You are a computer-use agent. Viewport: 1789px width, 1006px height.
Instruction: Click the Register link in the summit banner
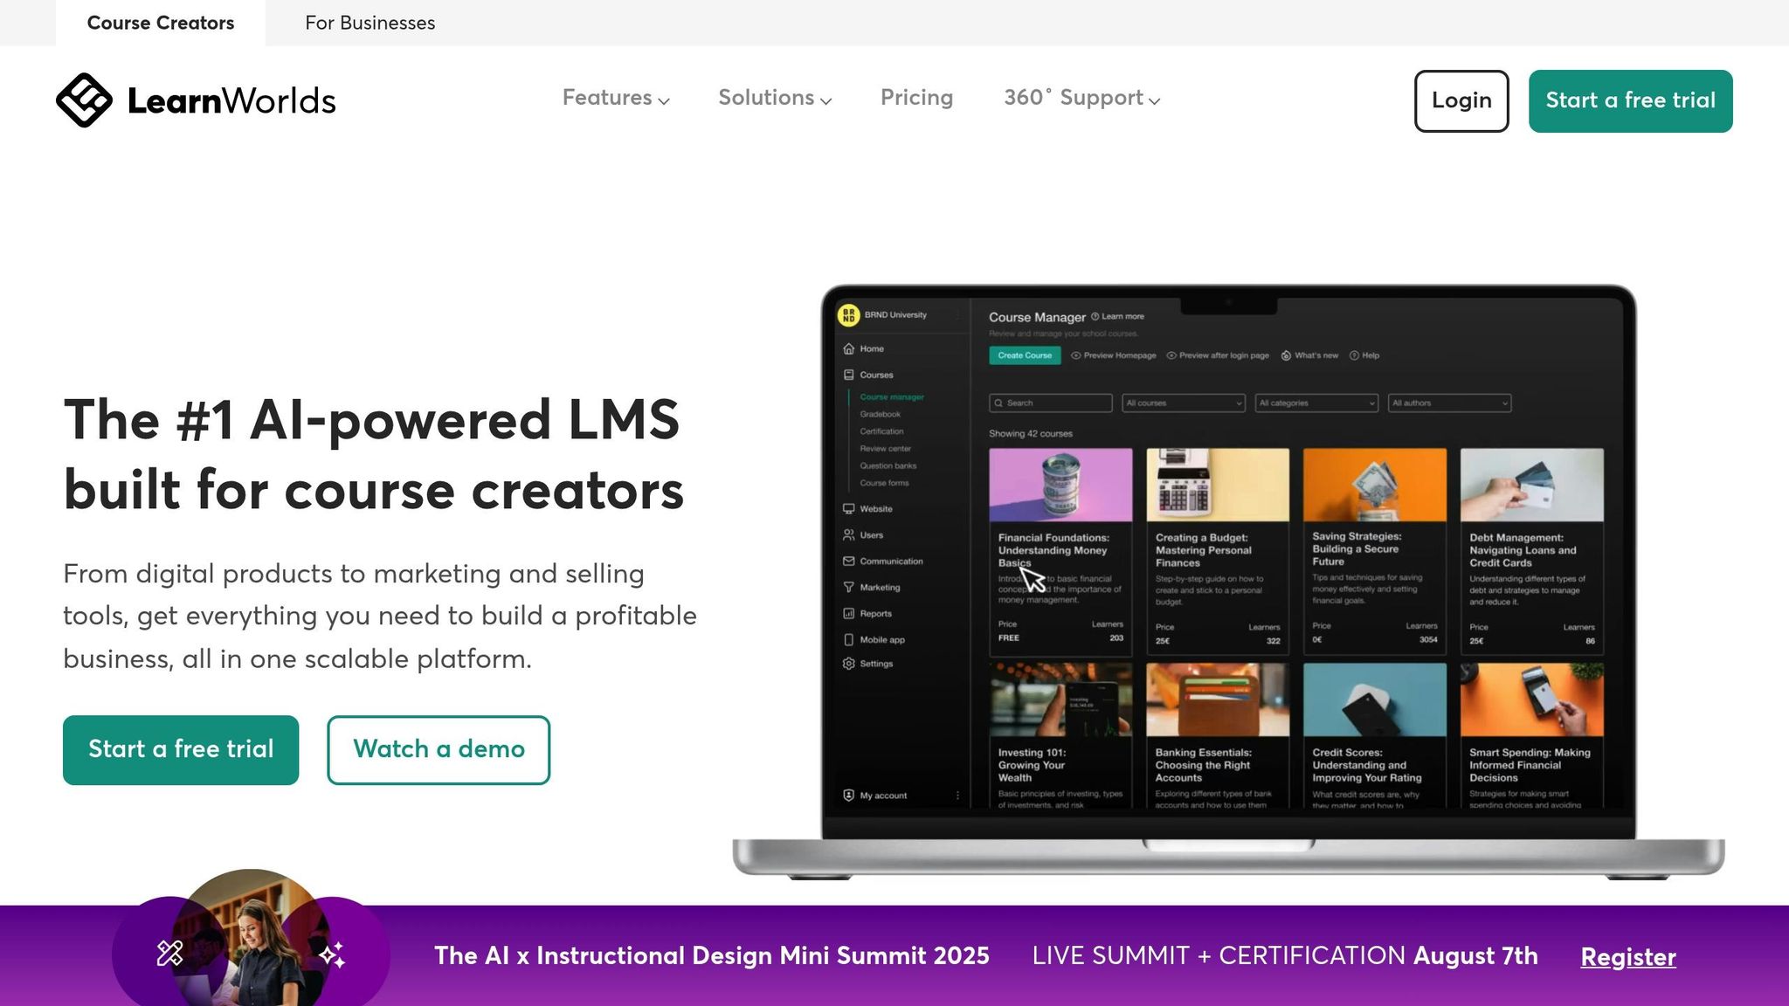[x=1628, y=956]
